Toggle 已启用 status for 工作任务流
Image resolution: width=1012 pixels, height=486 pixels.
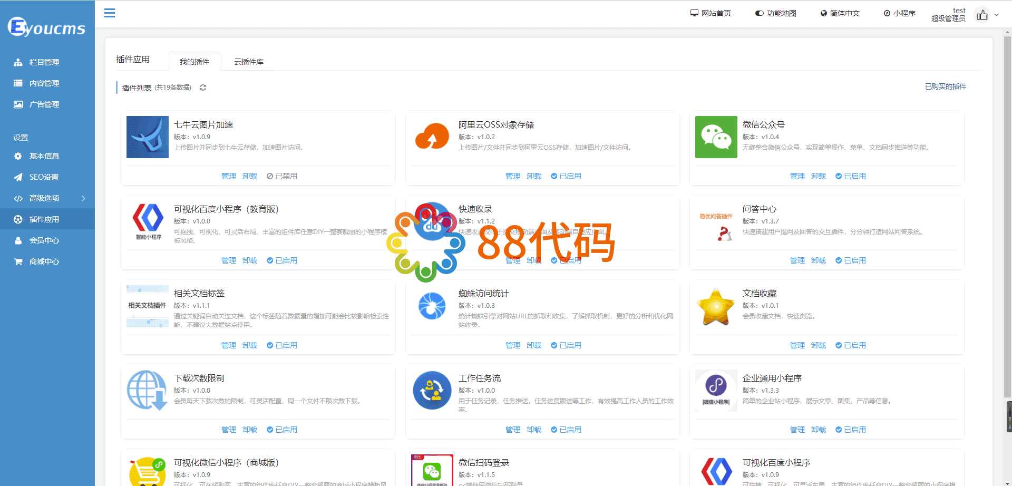pyautogui.click(x=566, y=430)
